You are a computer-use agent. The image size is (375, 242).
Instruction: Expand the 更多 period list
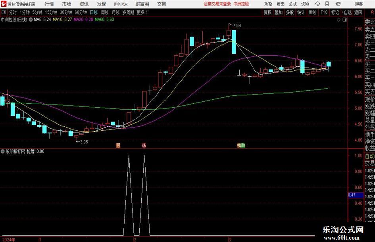pyautogui.click(x=142, y=12)
